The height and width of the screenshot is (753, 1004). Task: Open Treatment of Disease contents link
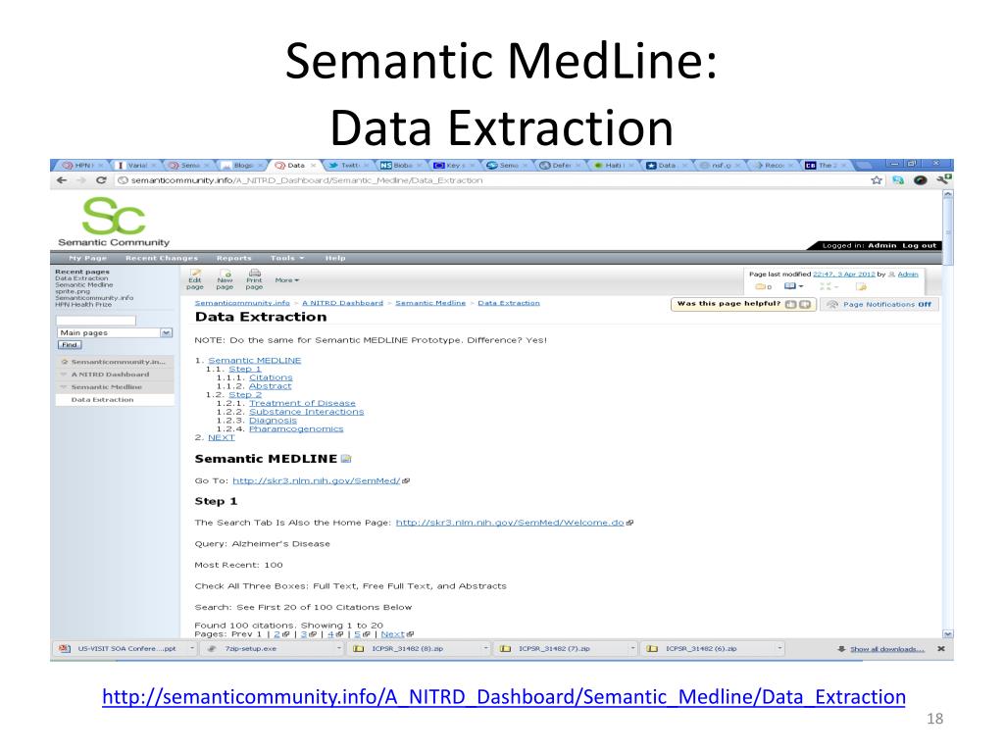pyautogui.click(x=302, y=403)
